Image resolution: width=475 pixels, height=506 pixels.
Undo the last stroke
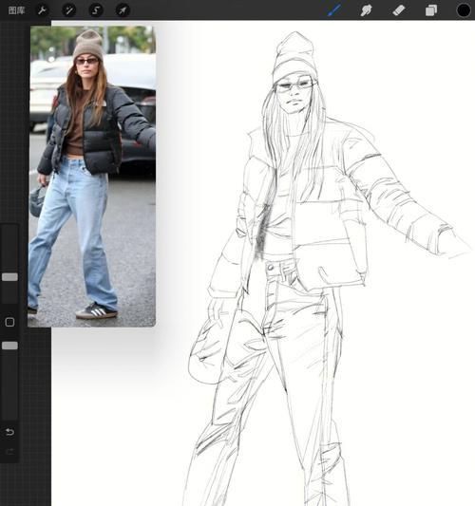[9, 431]
